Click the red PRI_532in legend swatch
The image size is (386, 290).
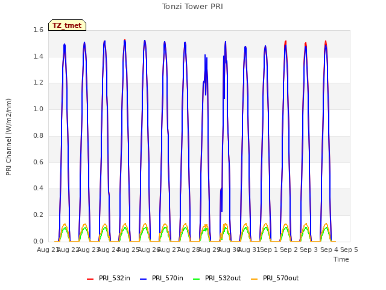click(x=90, y=279)
